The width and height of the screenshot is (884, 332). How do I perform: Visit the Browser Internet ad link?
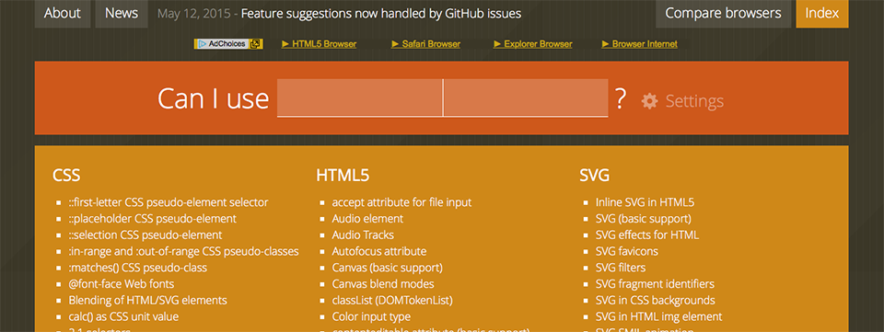pos(640,44)
